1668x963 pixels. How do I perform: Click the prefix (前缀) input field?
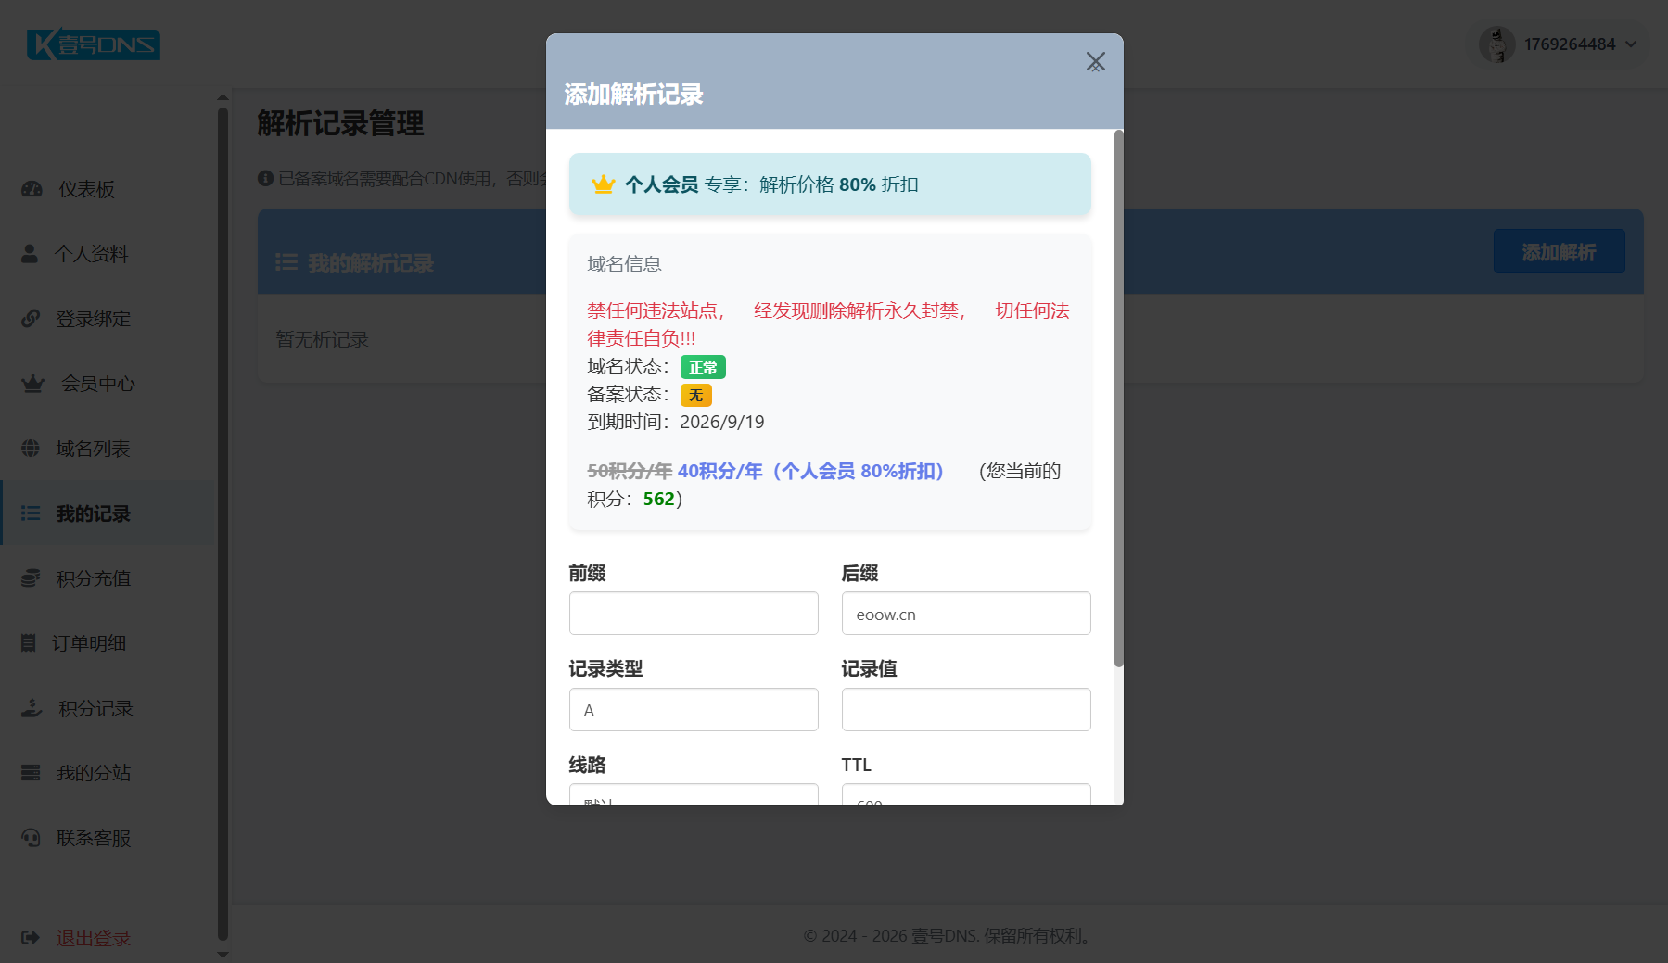pyautogui.click(x=694, y=614)
